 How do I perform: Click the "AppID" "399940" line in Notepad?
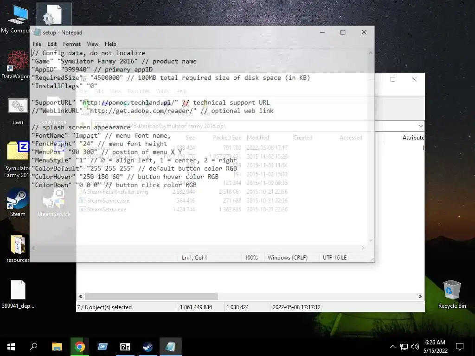[x=92, y=70]
